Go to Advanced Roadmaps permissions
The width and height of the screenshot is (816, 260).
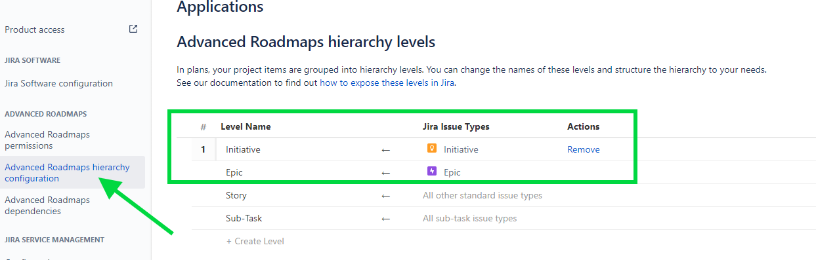[x=47, y=139]
